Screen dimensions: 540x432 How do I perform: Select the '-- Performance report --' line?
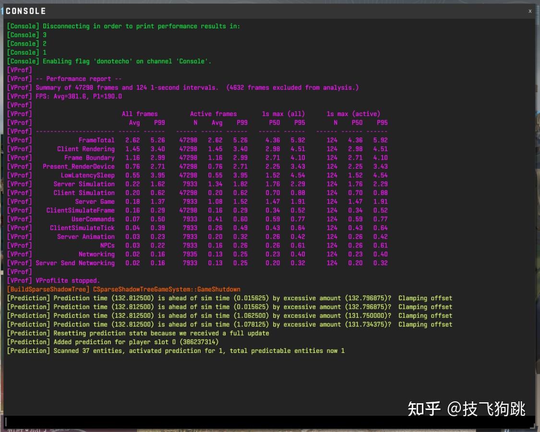pos(64,79)
